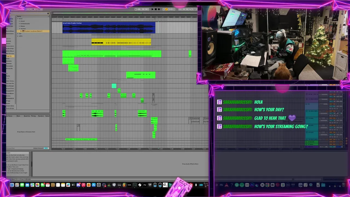Start playback with the Play button

pos(153,9)
